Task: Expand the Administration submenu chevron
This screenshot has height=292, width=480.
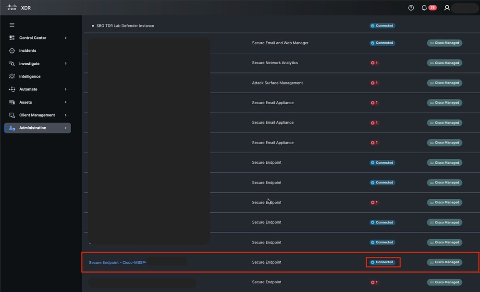Action: pyautogui.click(x=65, y=128)
